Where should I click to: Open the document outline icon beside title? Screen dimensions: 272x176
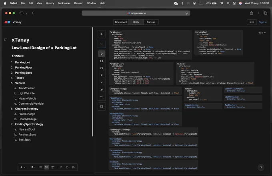click(x=5, y=40)
